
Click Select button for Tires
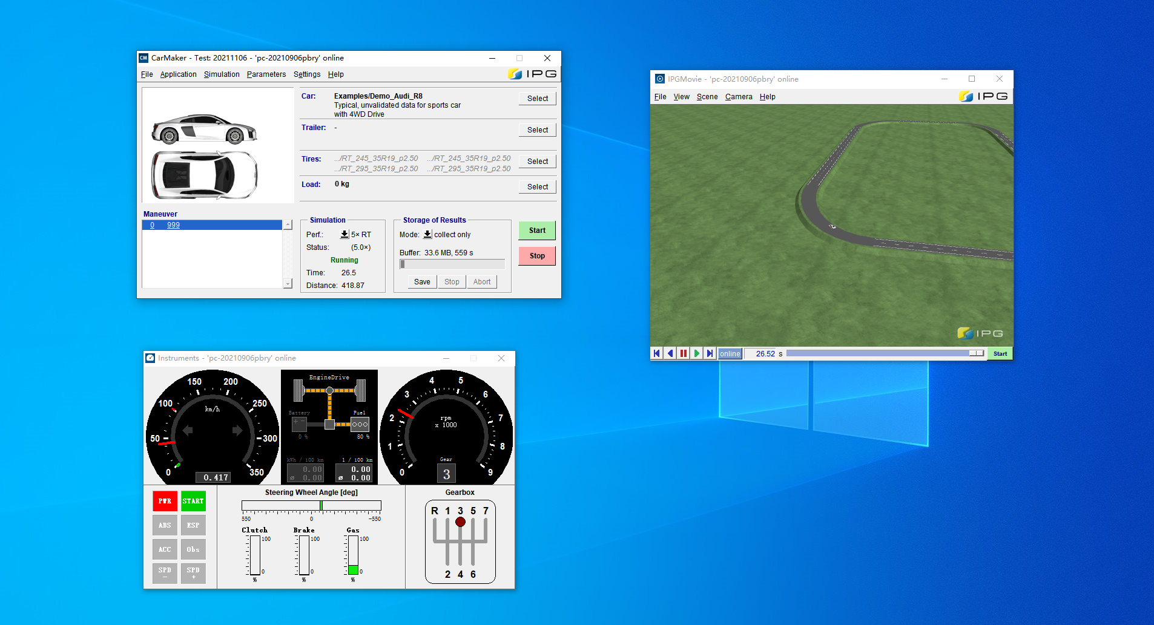537,162
